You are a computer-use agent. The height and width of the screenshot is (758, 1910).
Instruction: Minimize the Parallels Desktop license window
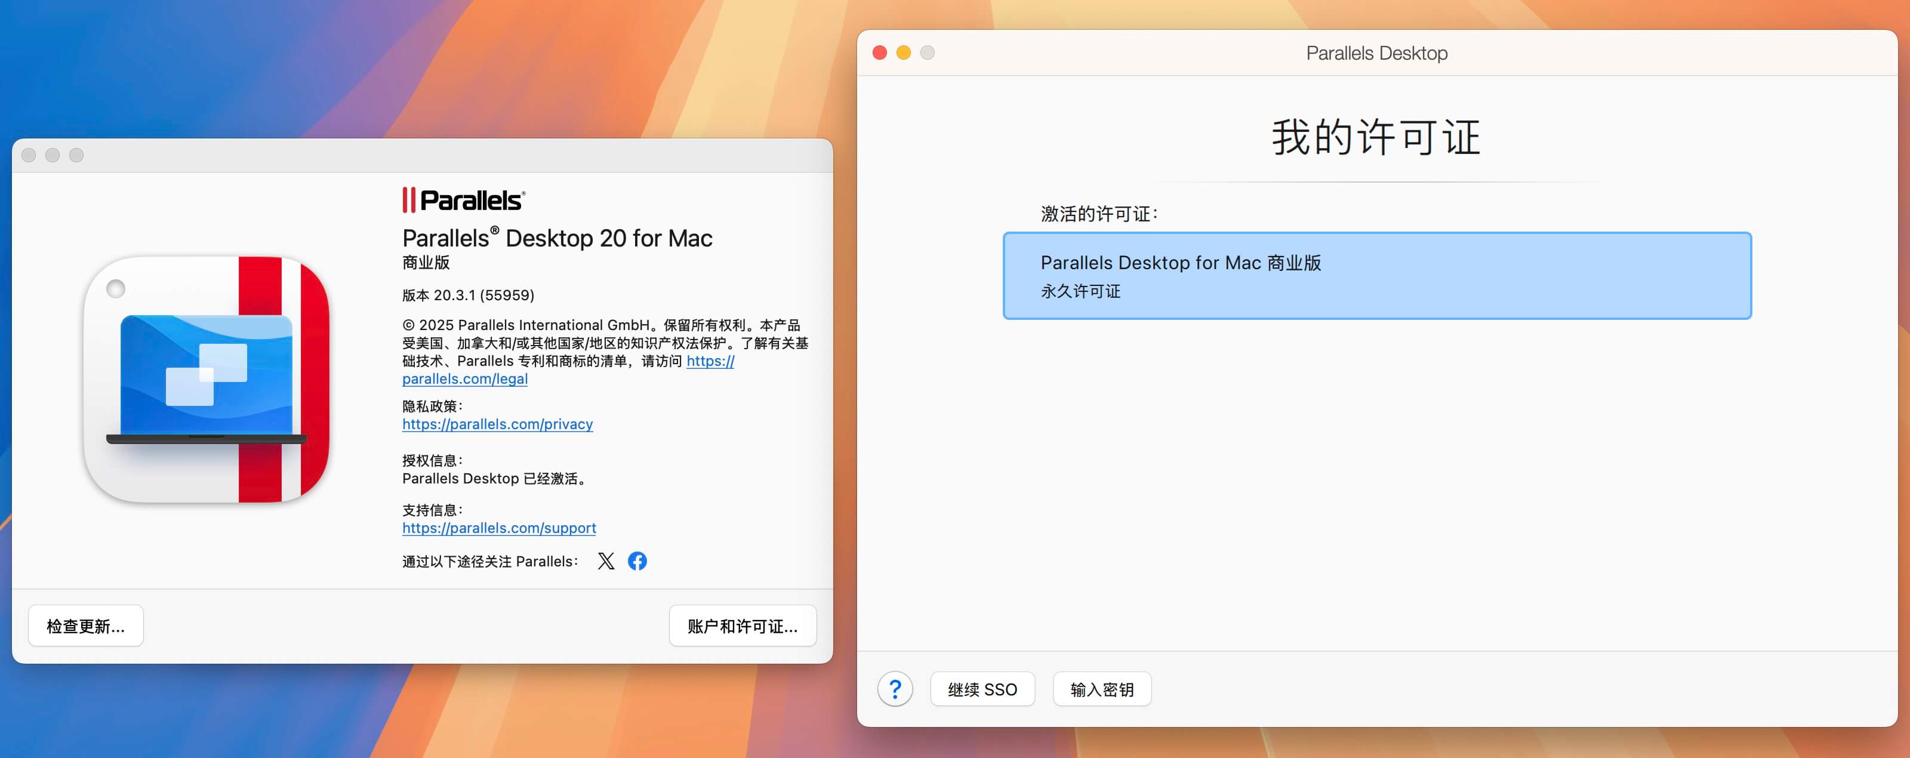tap(904, 53)
